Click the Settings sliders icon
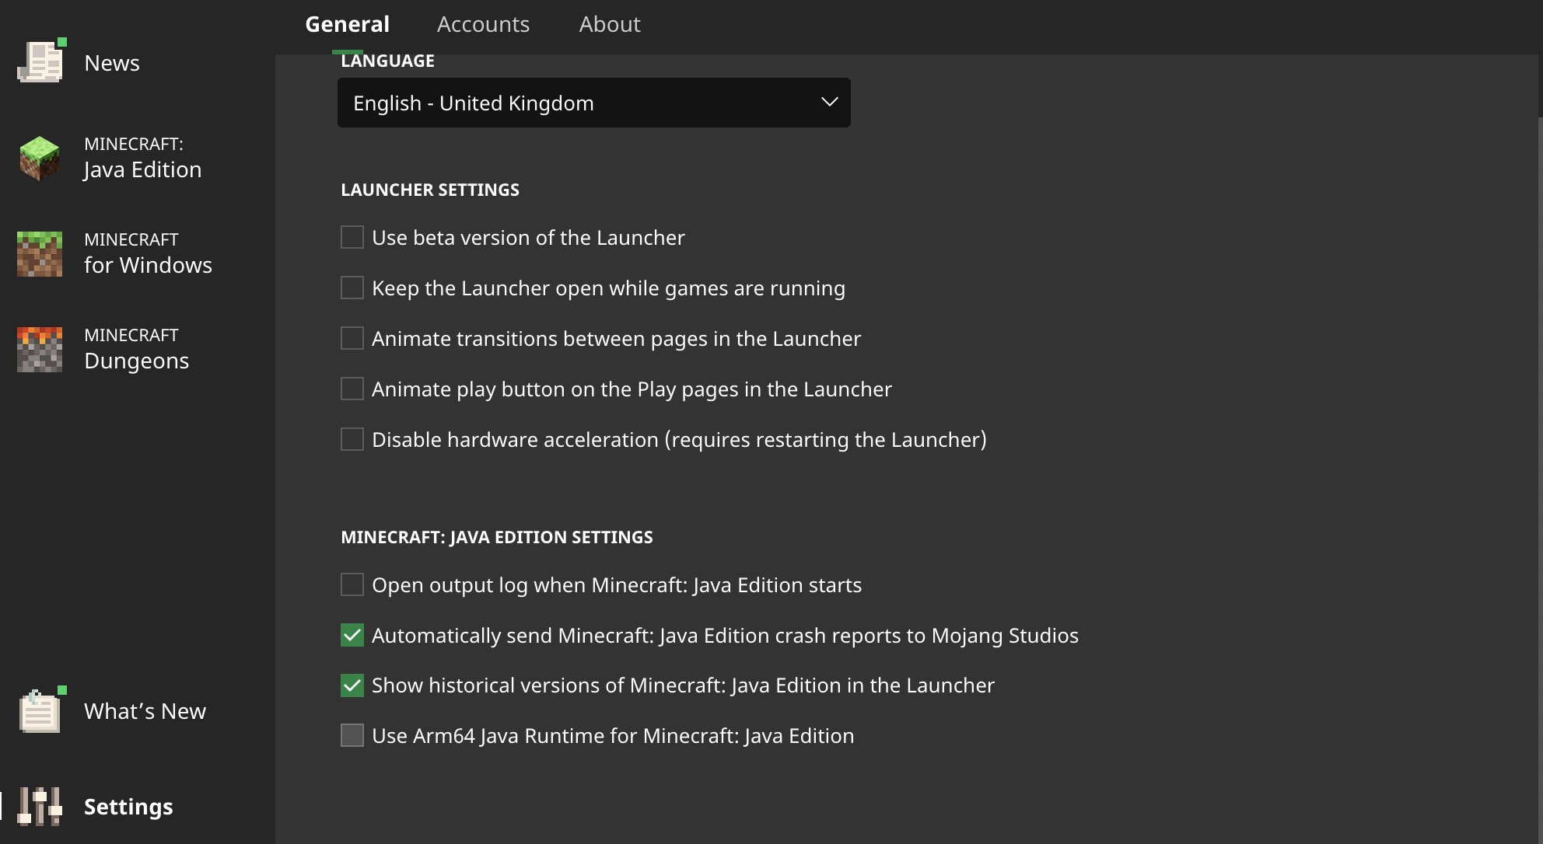Image resolution: width=1543 pixels, height=844 pixels. point(40,806)
